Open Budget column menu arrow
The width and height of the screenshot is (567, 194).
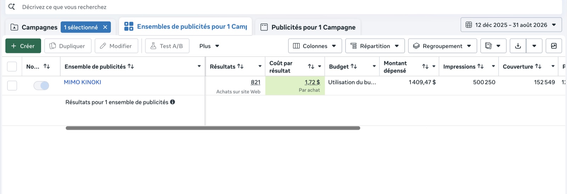point(374,66)
